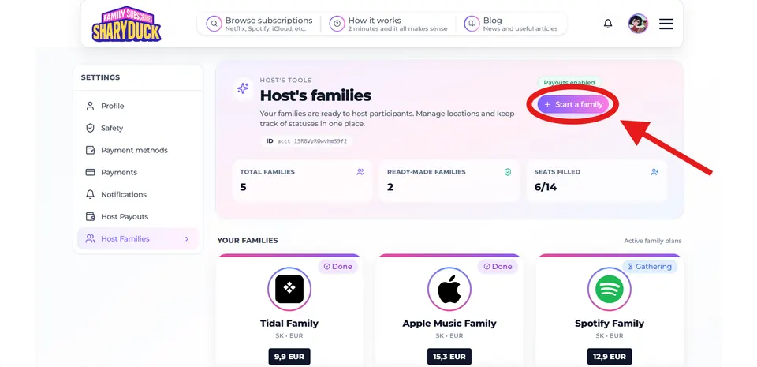Screen dimensions: 757x367
Task: Select Profile in settings sidebar
Action: (x=112, y=106)
